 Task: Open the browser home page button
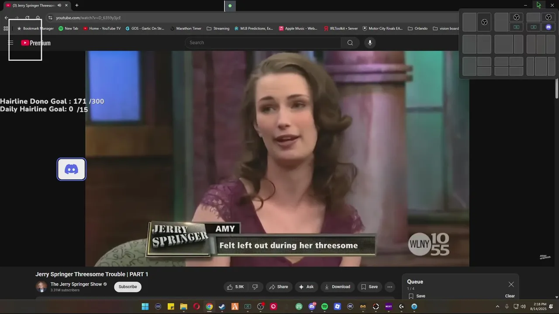click(x=38, y=18)
